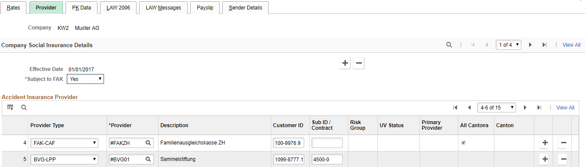Show previous provider rows in grid

[x=469, y=107]
